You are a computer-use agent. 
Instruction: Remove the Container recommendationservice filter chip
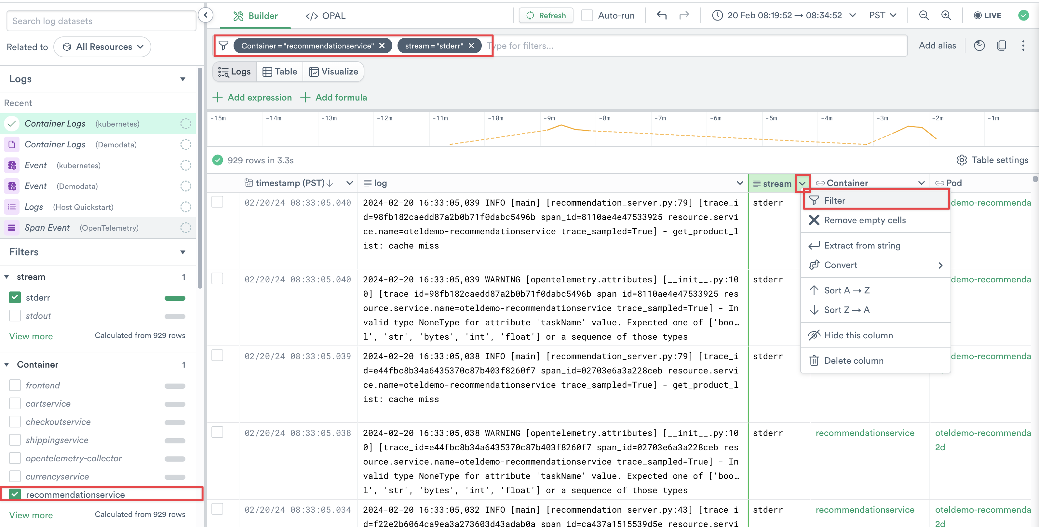coord(382,46)
